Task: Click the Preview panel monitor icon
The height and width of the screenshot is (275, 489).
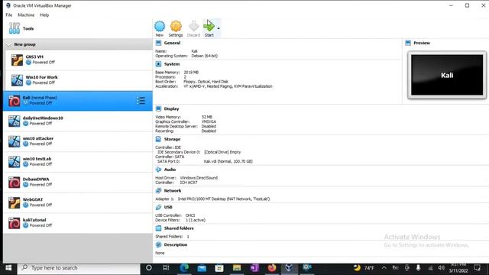Action: point(408,43)
